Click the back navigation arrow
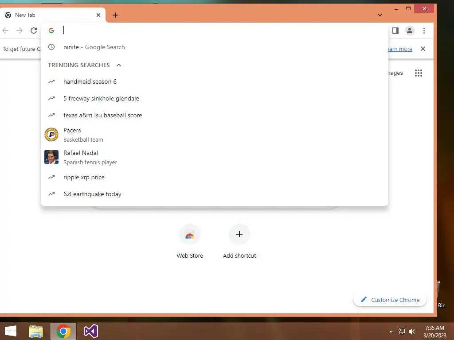Viewport: 454px width, 340px height. pyautogui.click(x=5, y=31)
